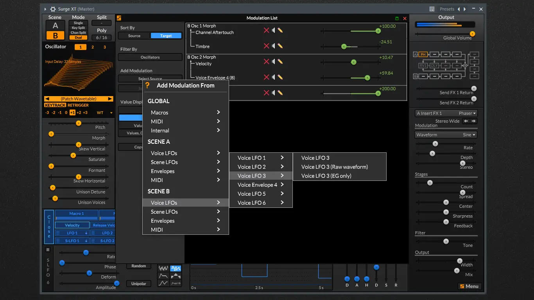Select Voice LFO 2 in submenu
Screen dimensions: 534x300
pos(261,167)
